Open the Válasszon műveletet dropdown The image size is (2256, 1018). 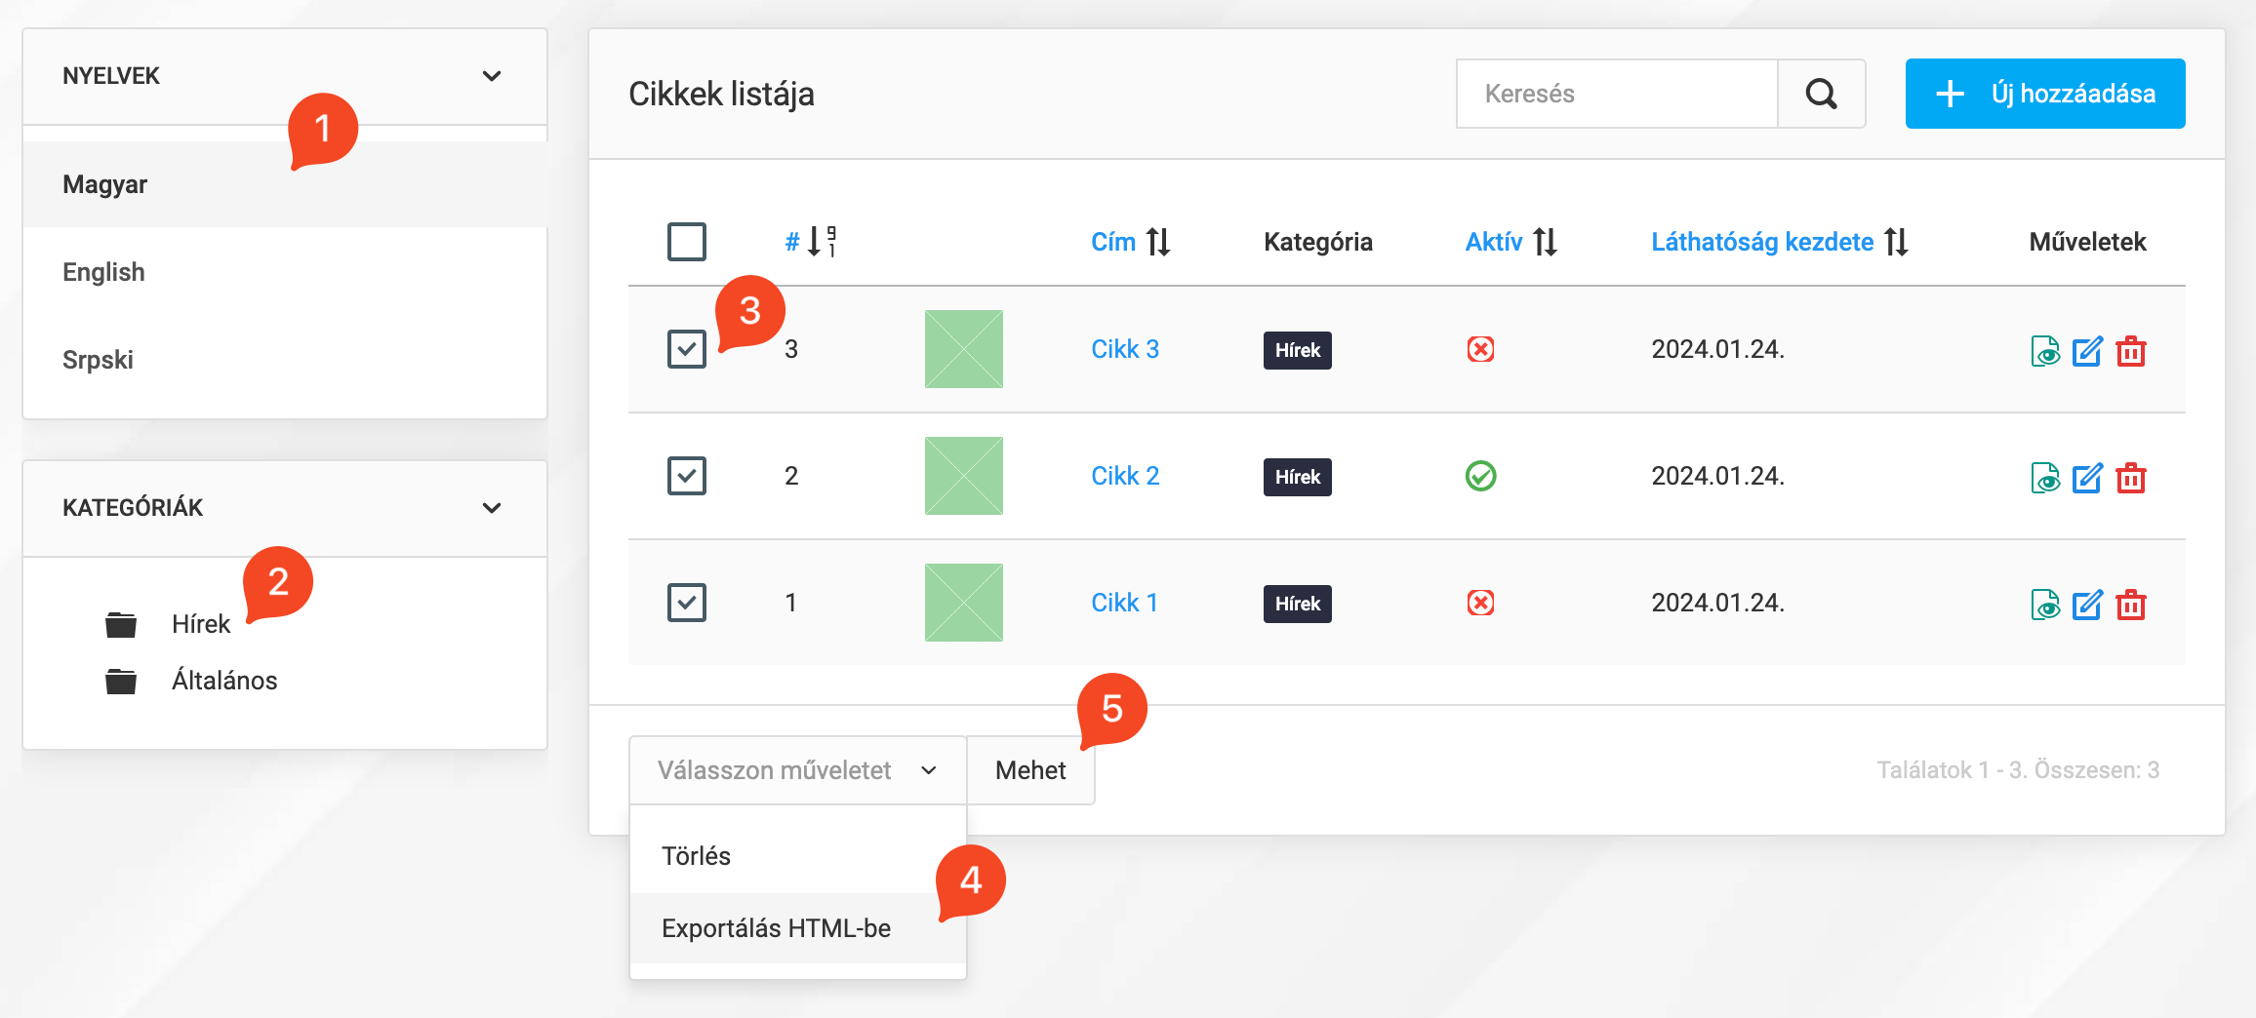click(x=797, y=770)
